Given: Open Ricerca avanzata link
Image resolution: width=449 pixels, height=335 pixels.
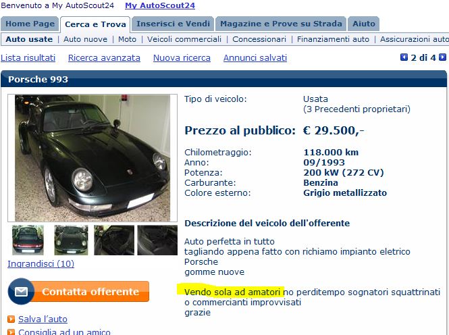Looking at the screenshot, I should pyautogui.click(x=104, y=58).
